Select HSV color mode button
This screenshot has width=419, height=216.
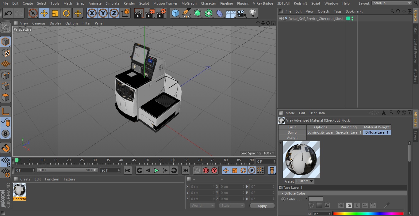pos(349,205)
